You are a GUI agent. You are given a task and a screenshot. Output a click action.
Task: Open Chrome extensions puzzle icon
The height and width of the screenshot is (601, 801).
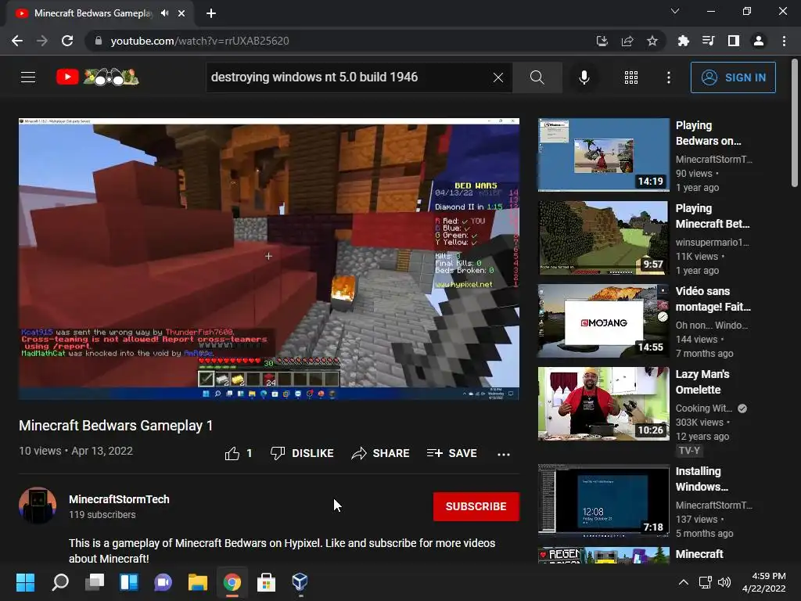(683, 41)
